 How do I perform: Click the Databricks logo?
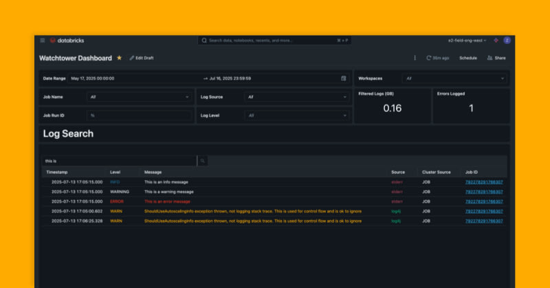(66, 41)
